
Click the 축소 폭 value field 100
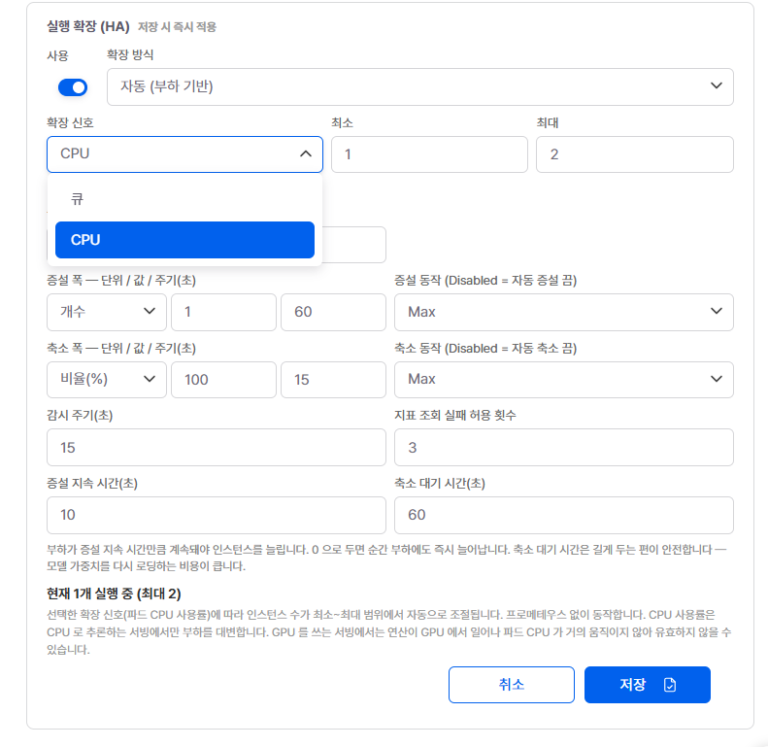click(223, 380)
